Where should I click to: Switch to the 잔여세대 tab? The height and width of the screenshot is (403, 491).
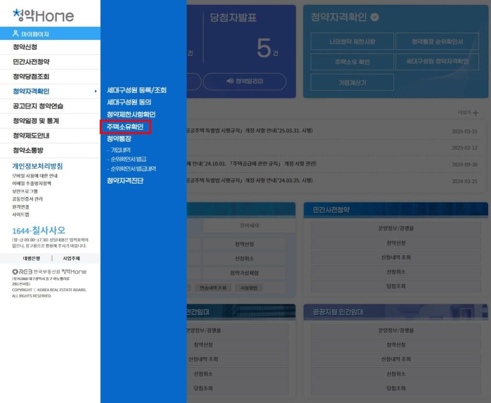point(249,225)
